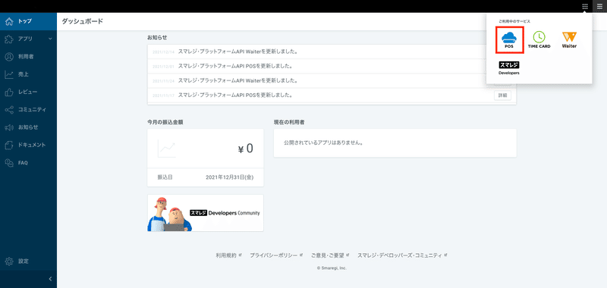Open レビュー menu item
The height and width of the screenshot is (288, 607).
(28, 92)
